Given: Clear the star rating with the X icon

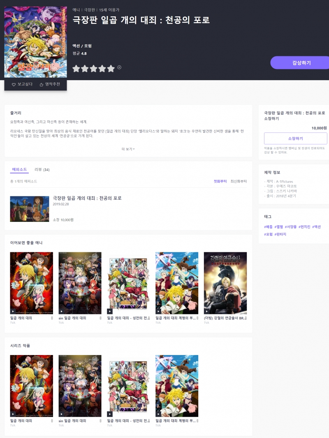Looking at the screenshot, I should click(119, 67).
